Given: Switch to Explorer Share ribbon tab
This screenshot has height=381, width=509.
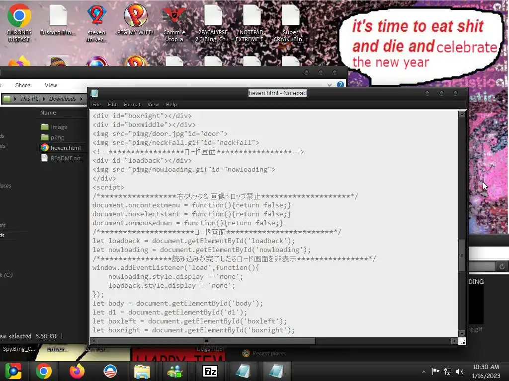Looking at the screenshot, I should coord(23,85).
